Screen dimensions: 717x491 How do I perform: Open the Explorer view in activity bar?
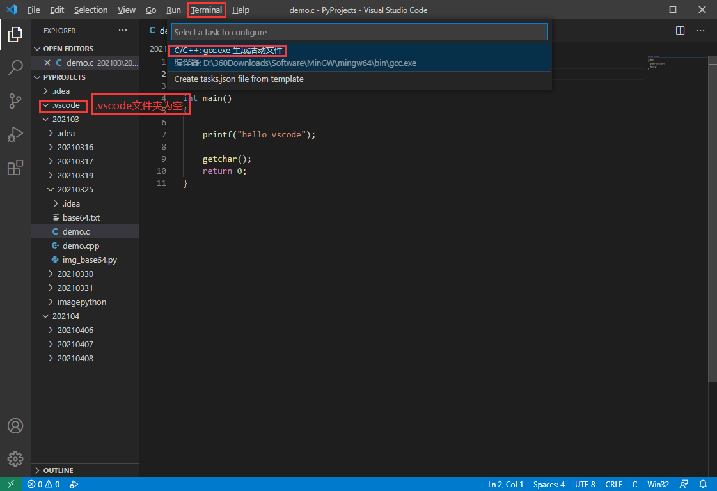pos(15,35)
